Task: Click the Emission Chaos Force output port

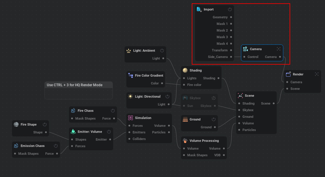Action: pos(57,154)
